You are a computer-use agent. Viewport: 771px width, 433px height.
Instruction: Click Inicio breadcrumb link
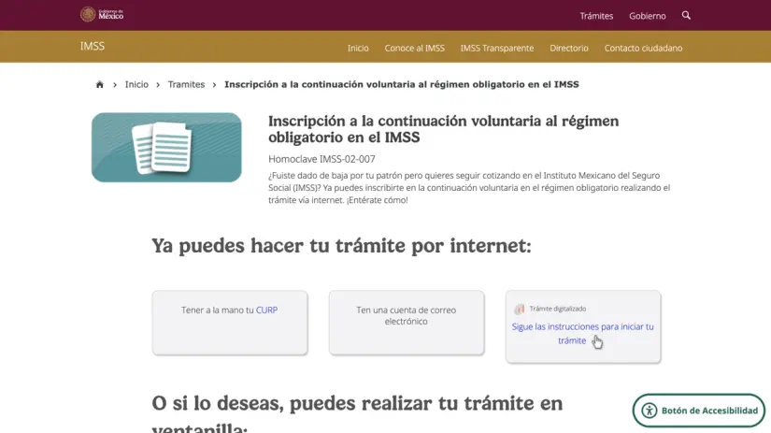[x=136, y=84]
